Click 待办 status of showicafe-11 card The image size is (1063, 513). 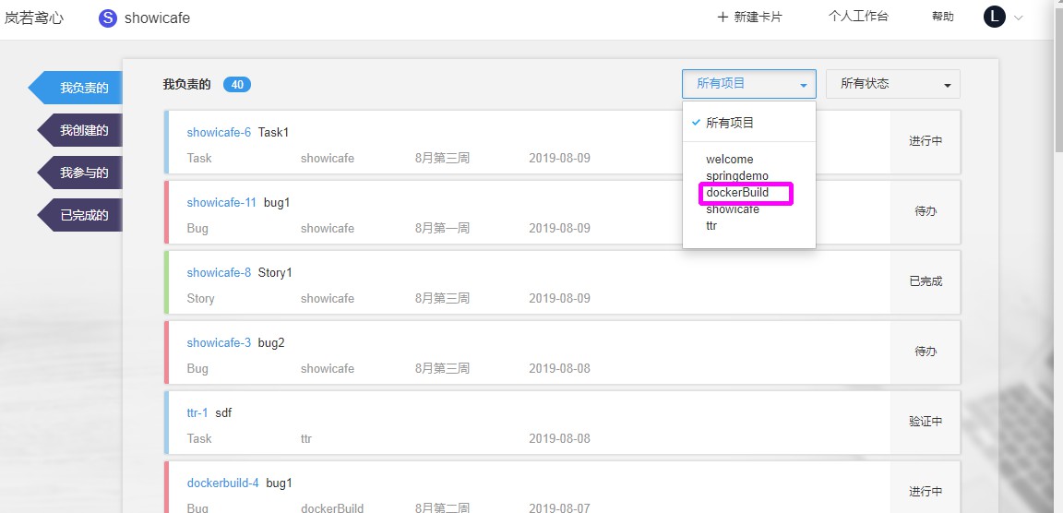click(x=926, y=210)
